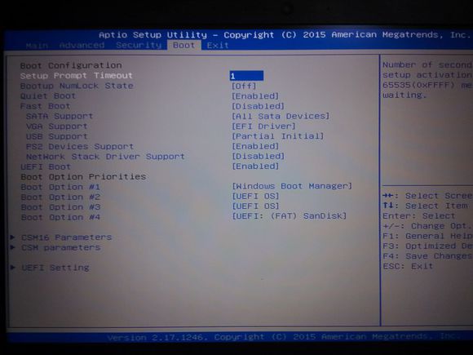Click the ESC: Exit hint

(x=408, y=266)
